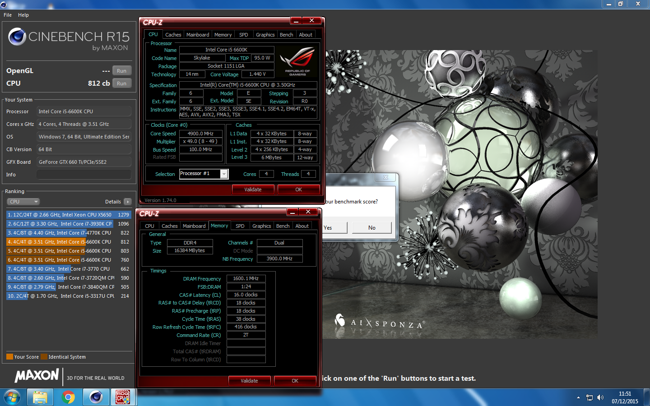Select ranking row Xeon X5650 1279

(69, 215)
